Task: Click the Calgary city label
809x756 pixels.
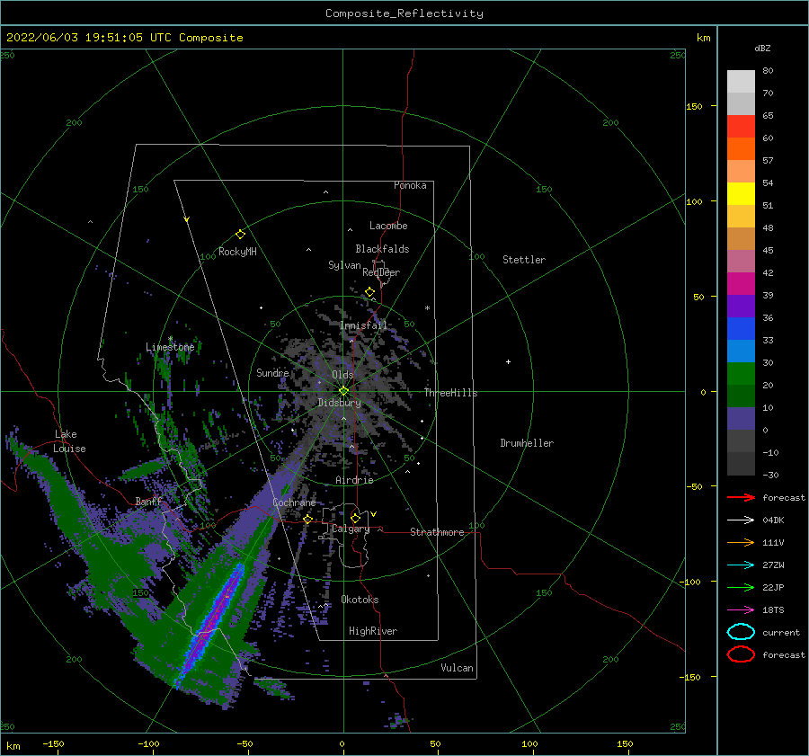Action: (x=351, y=529)
